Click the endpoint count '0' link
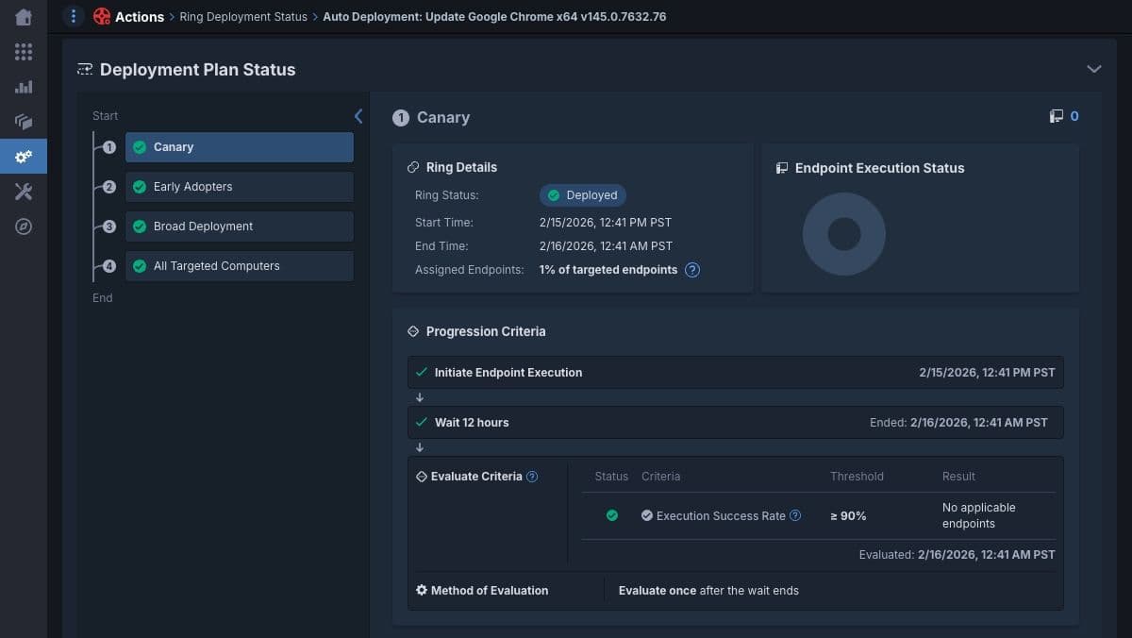The image size is (1132, 638). [1074, 116]
